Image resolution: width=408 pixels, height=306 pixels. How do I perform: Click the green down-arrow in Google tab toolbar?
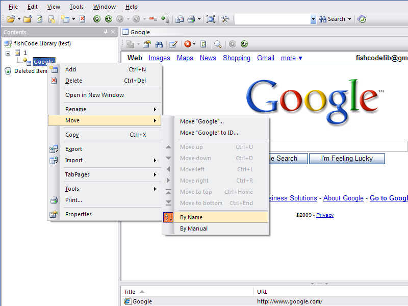tap(244, 44)
